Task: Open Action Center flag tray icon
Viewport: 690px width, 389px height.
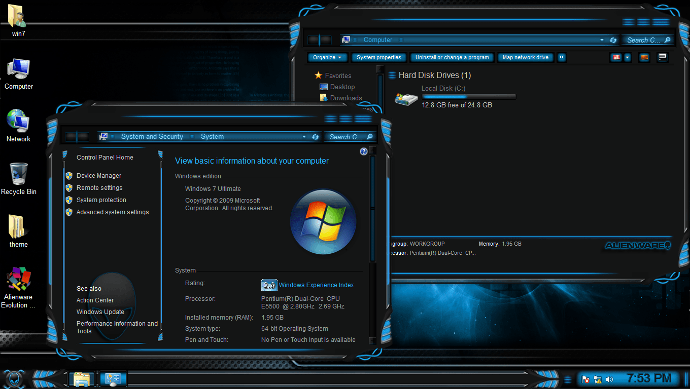Action: [x=585, y=379]
